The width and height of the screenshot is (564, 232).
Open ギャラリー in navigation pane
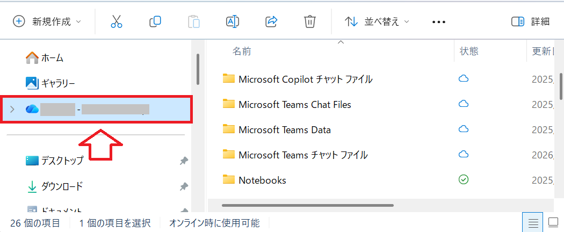coord(58,83)
